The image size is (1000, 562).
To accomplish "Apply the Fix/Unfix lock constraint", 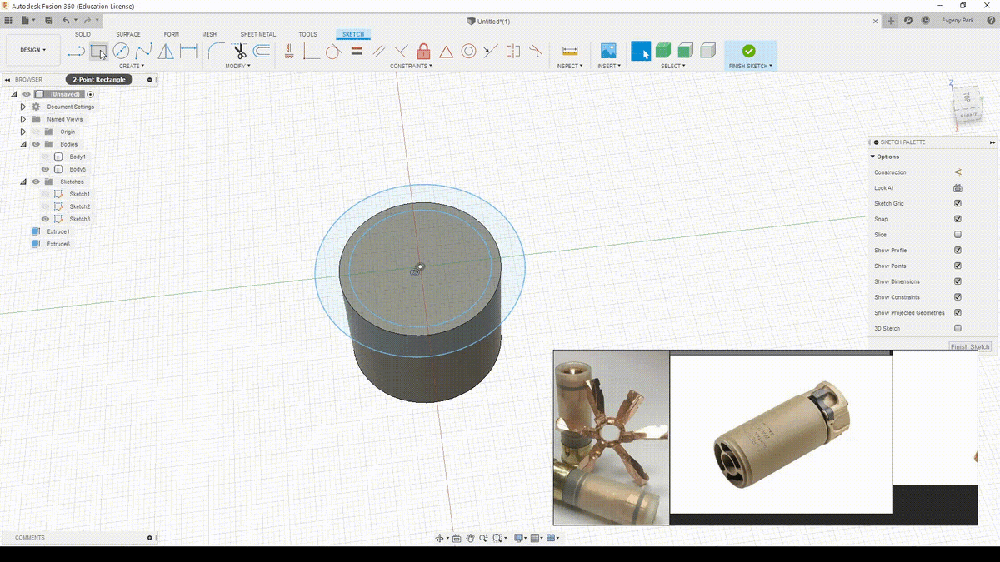I will point(423,52).
